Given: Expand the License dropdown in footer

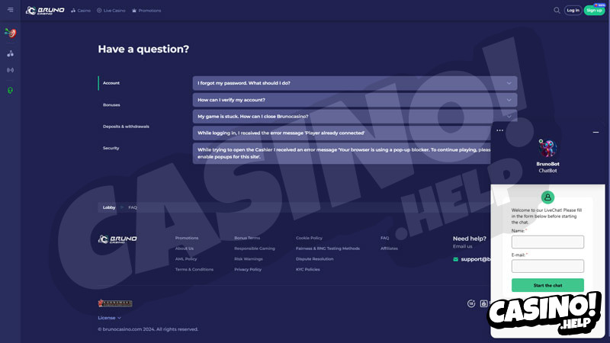Looking at the screenshot, I should tap(109, 318).
